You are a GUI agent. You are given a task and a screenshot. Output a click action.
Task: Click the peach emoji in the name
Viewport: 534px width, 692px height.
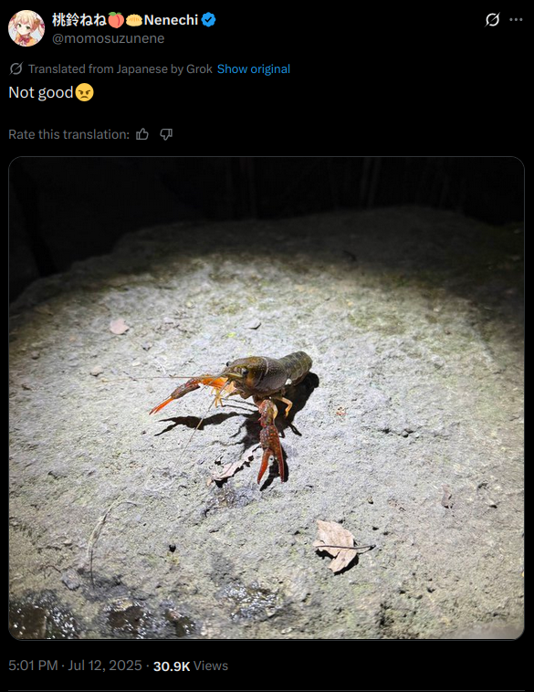(x=116, y=20)
